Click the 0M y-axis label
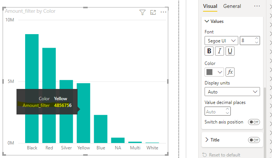This screenshot has width=272, height=158. point(11,143)
